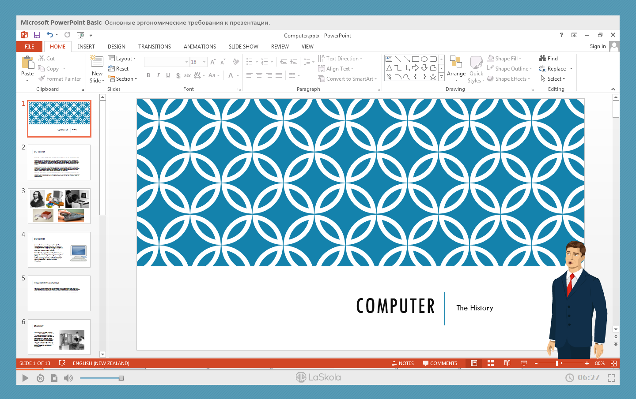Mute the video player volume icon

[x=68, y=378]
